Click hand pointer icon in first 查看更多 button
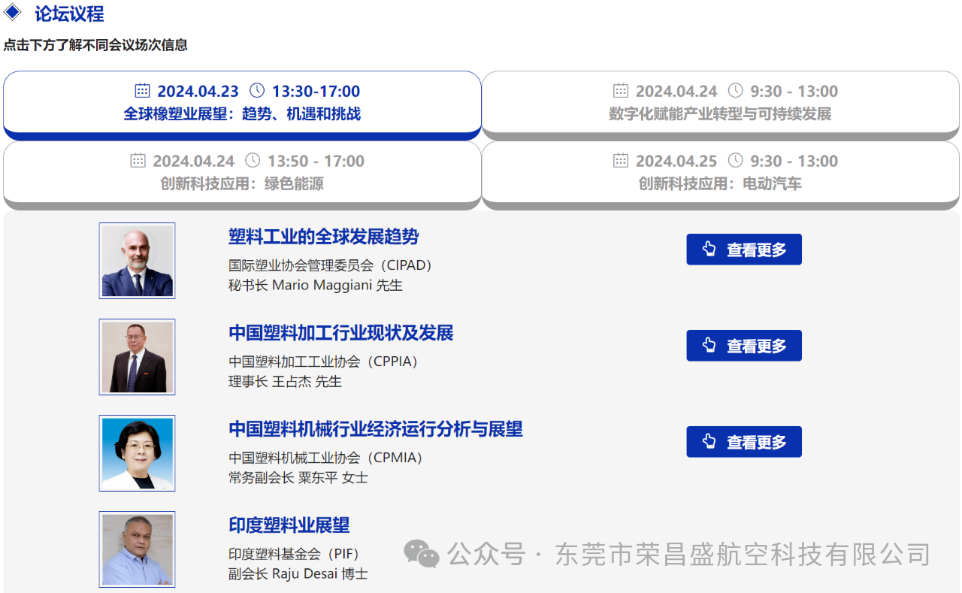This screenshot has height=593, width=962. click(709, 250)
